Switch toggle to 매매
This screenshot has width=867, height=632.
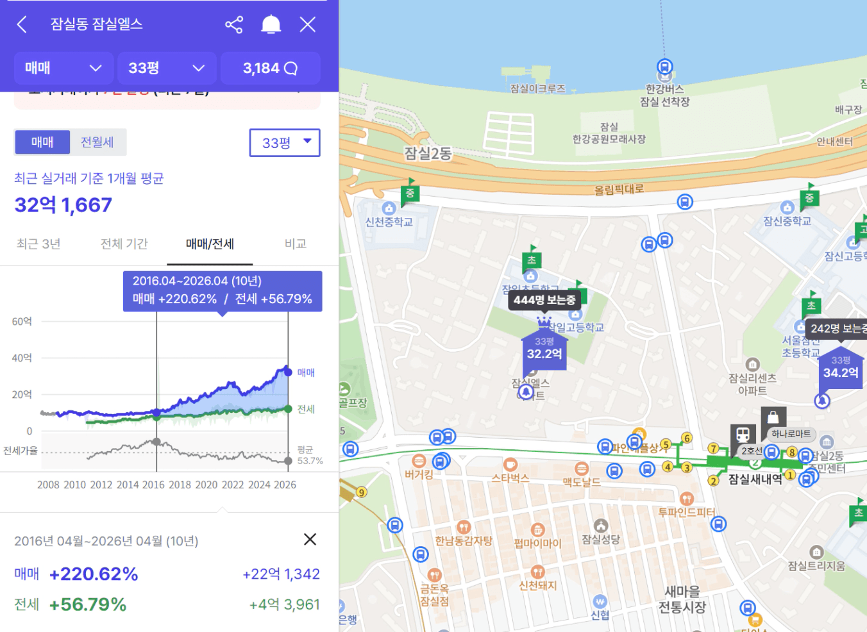(x=42, y=142)
